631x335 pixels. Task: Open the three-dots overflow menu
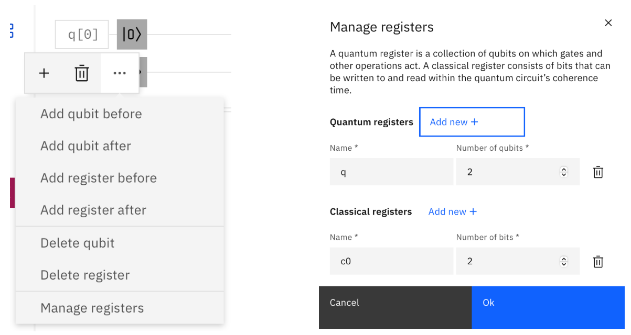pos(120,73)
